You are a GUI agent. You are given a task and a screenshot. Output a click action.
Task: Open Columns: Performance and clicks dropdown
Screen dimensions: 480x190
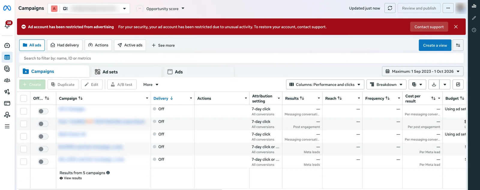click(325, 85)
